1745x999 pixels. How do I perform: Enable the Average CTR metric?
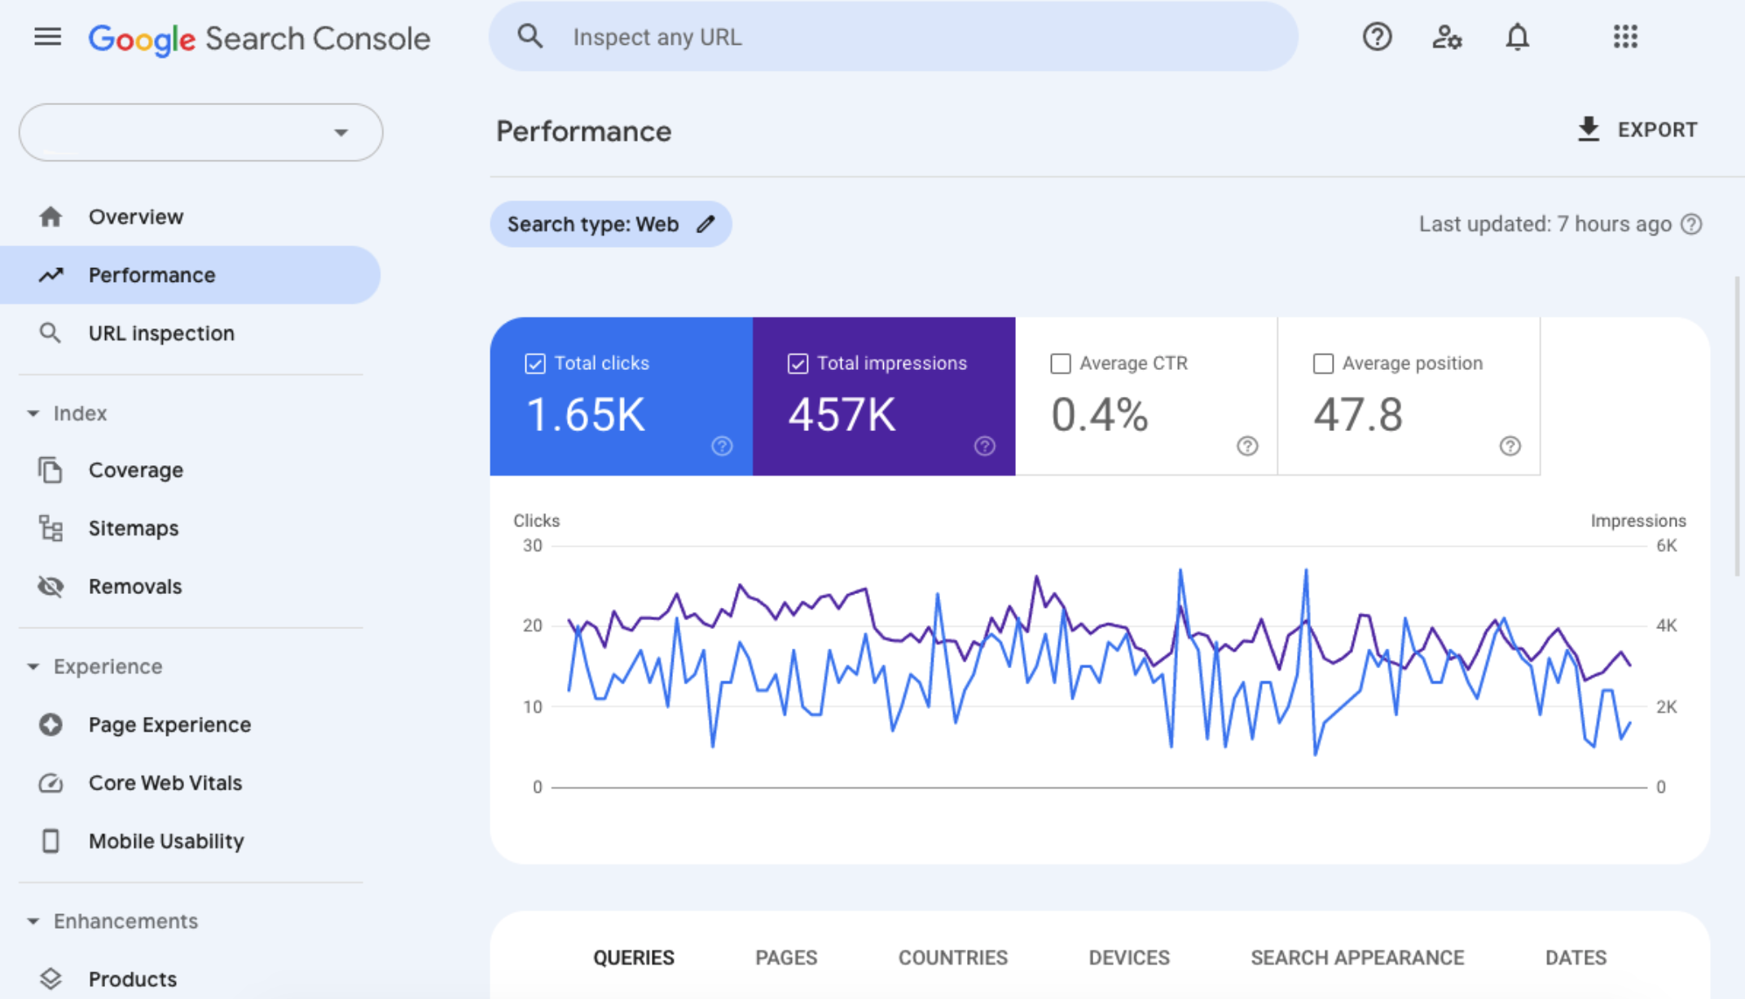(x=1060, y=363)
